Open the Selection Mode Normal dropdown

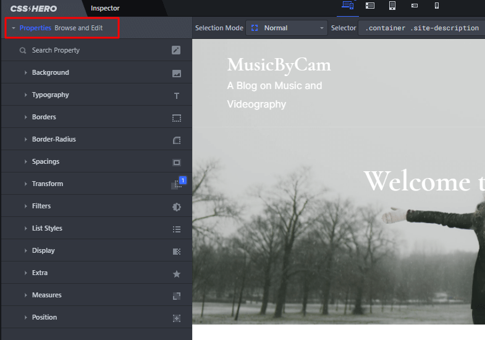pos(287,28)
